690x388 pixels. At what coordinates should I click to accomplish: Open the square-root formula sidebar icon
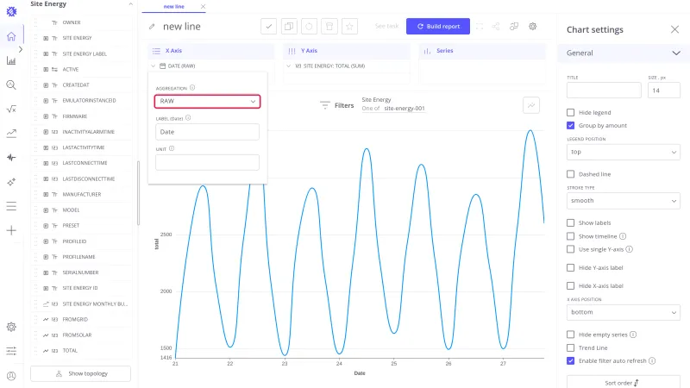(11, 109)
